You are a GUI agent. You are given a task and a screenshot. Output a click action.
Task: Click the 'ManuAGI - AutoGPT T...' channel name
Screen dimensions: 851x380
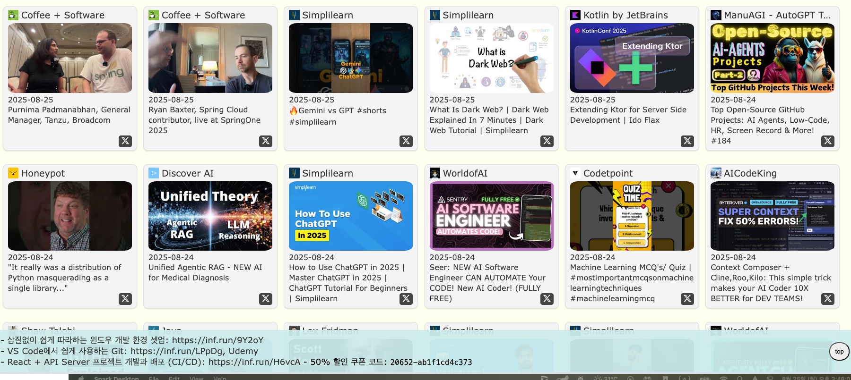point(777,15)
